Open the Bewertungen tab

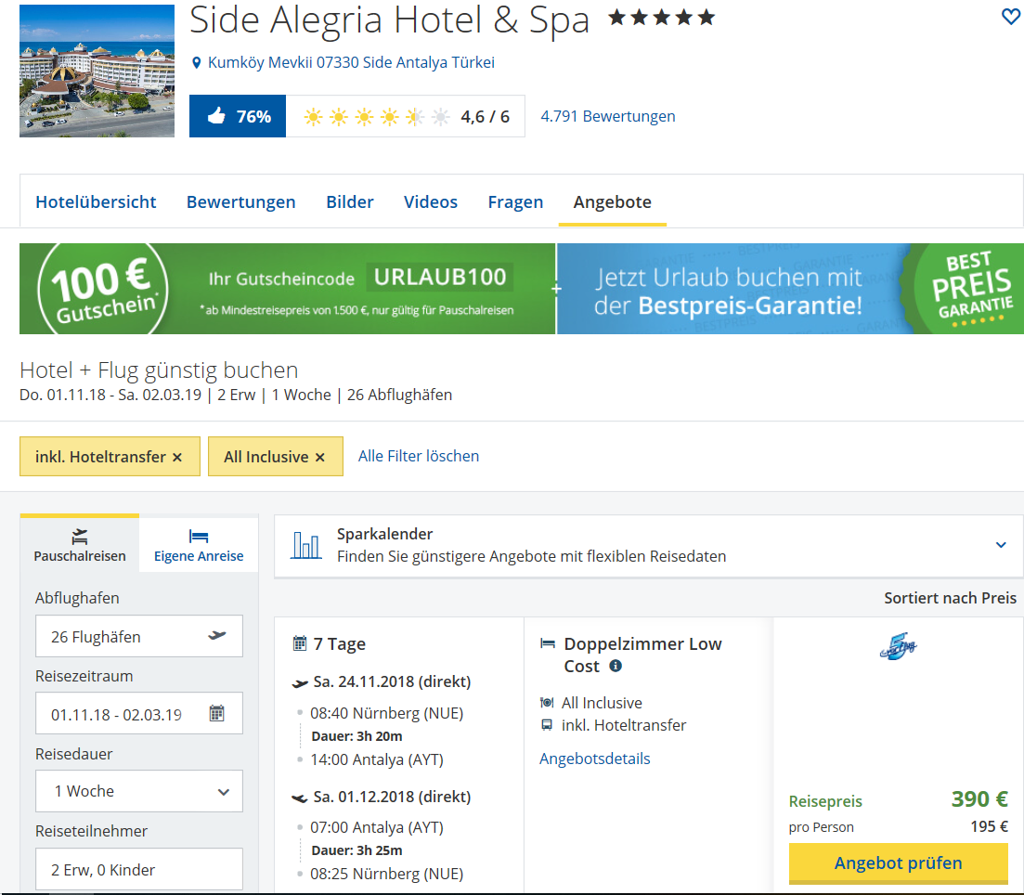point(241,201)
